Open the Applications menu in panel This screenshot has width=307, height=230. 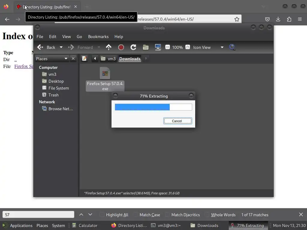pyautogui.click(x=18, y=226)
